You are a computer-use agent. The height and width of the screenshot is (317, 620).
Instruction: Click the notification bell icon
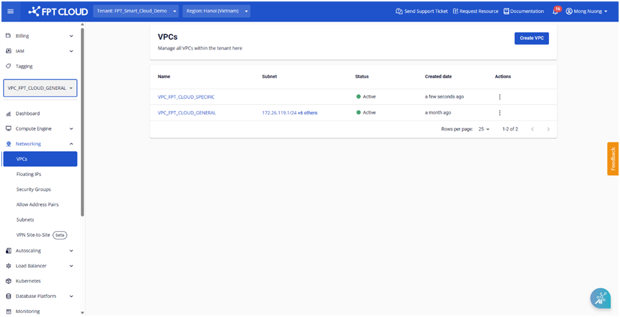pyautogui.click(x=555, y=11)
